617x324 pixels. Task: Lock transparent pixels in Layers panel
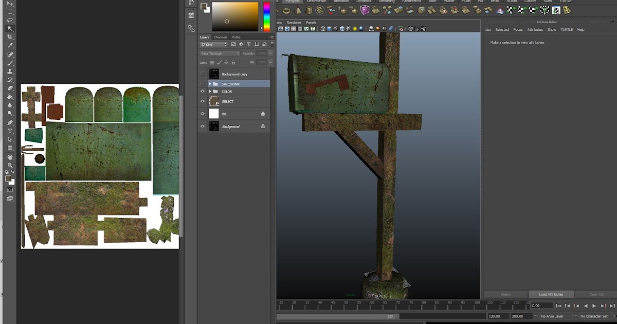pyautogui.click(x=211, y=62)
